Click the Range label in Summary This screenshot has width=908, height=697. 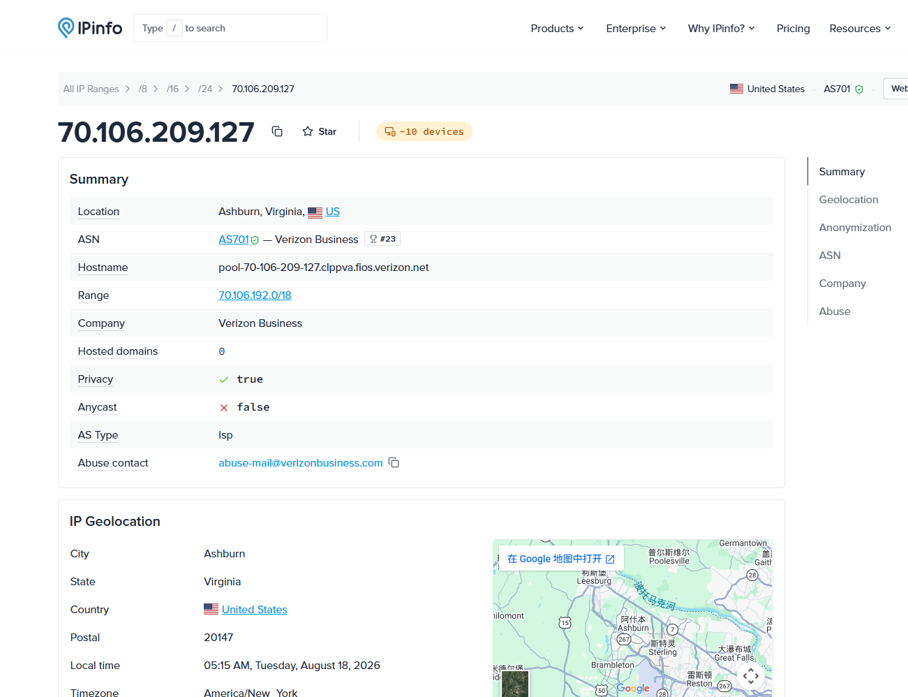pyautogui.click(x=94, y=295)
